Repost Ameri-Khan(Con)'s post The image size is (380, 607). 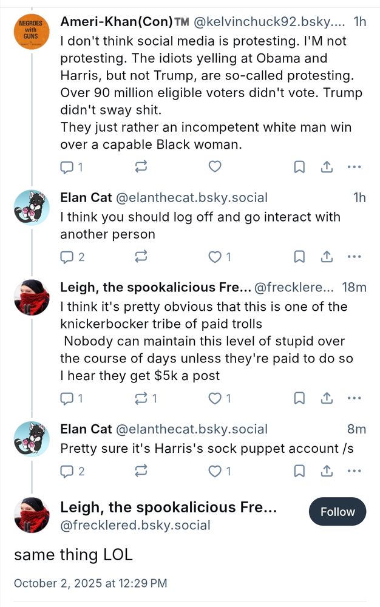click(x=141, y=167)
